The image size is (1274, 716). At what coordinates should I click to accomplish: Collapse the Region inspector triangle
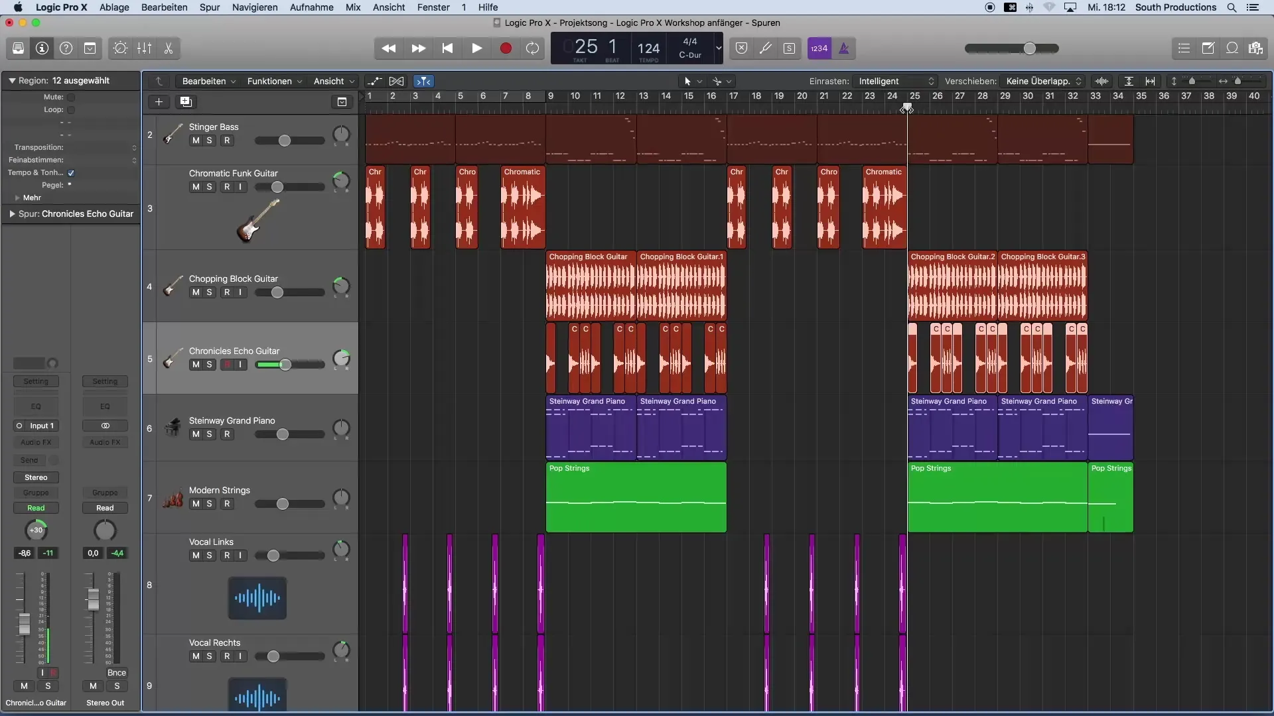tap(12, 80)
